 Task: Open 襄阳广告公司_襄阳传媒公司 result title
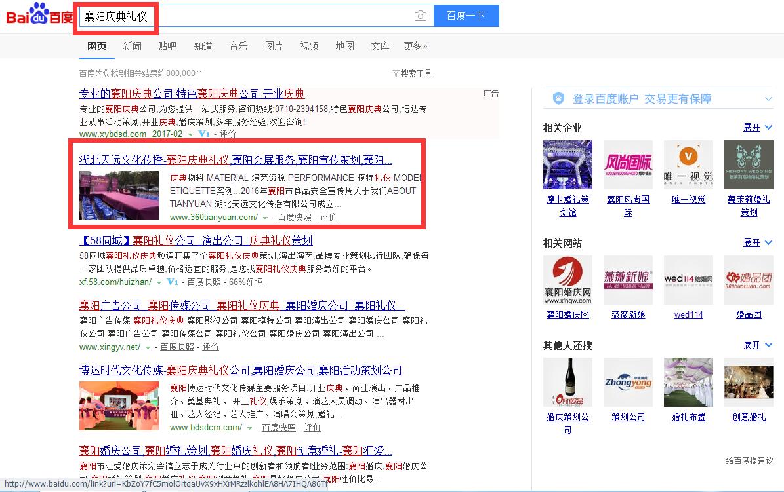click(x=242, y=305)
